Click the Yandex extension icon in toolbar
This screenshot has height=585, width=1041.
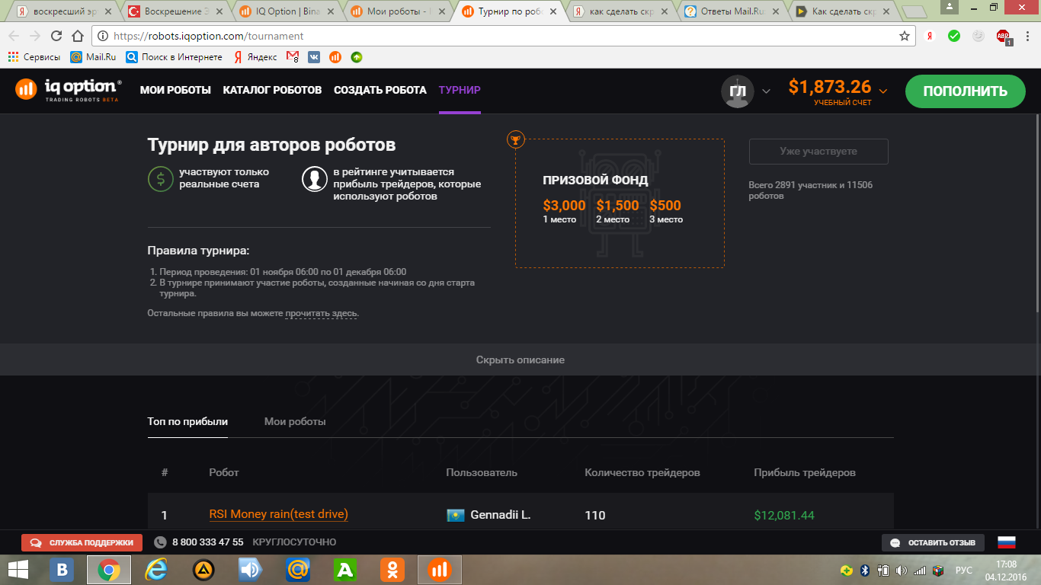(930, 36)
